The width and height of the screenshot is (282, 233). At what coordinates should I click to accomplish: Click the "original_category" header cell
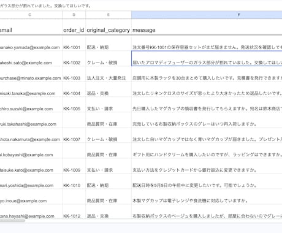coord(109,27)
